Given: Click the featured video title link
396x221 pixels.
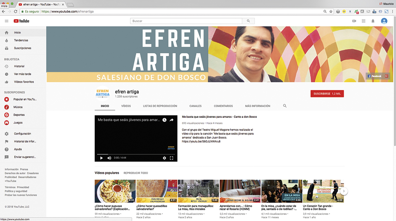Looking at the screenshot, I should click(x=219, y=117).
